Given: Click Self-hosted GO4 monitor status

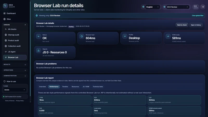Looking at the screenshot, I should [15, 96].
